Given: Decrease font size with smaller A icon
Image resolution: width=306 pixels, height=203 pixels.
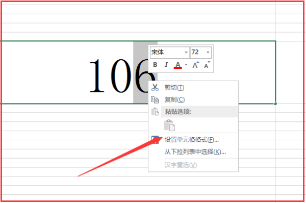Looking at the screenshot, I should pos(207,65).
